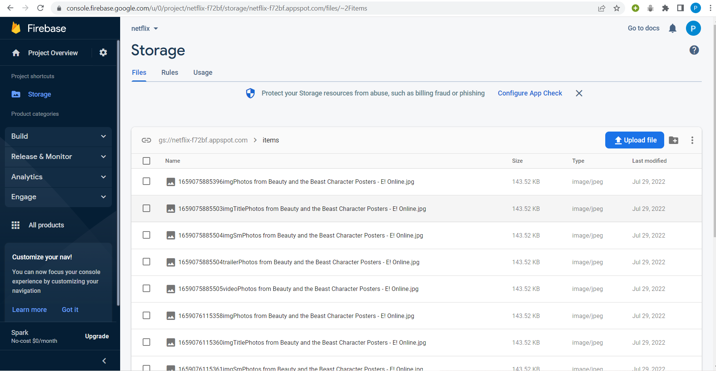Check the 1659075885505videoPhotos row checkbox
Image resolution: width=716 pixels, height=371 pixels.
146,289
